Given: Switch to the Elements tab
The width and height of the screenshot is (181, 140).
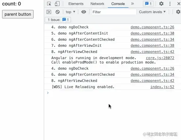Looking at the screenshot, I should click(76, 4).
